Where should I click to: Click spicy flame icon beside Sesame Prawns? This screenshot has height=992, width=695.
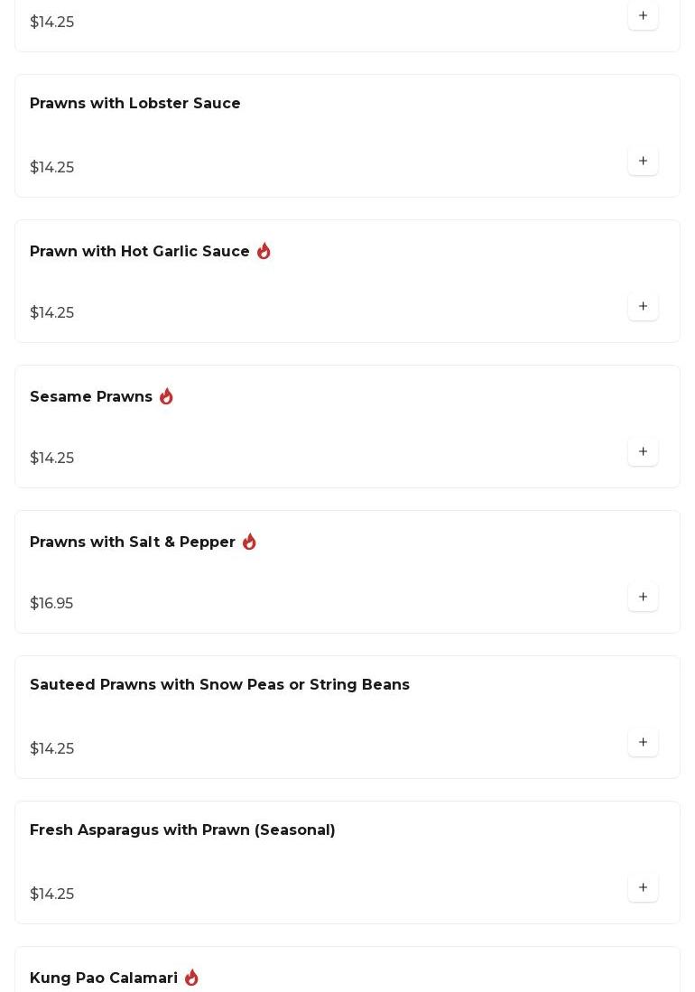pyautogui.click(x=166, y=396)
